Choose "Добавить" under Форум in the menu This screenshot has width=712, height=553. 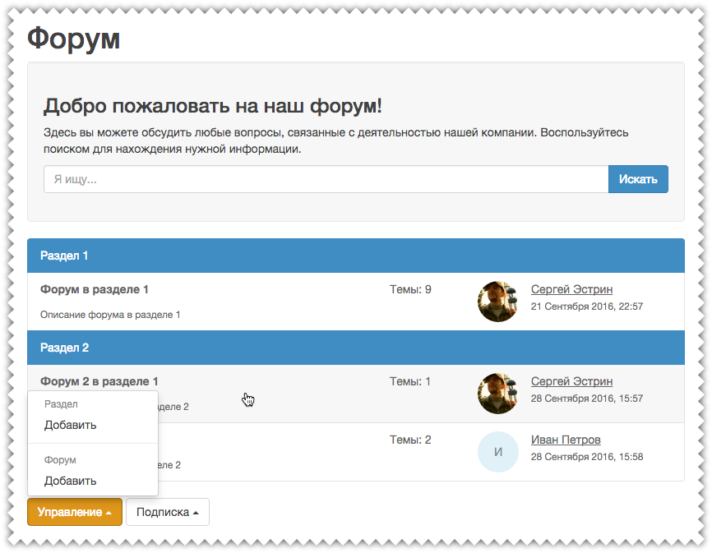pyautogui.click(x=71, y=481)
